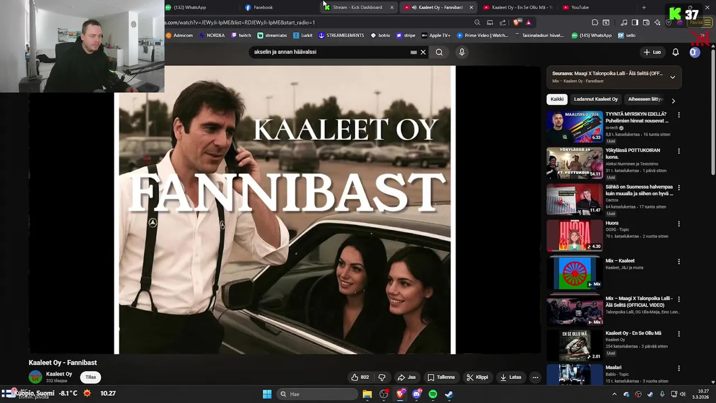716x403 pixels.
Task: Open the Extensions puzzle icon
Action: 595,22
